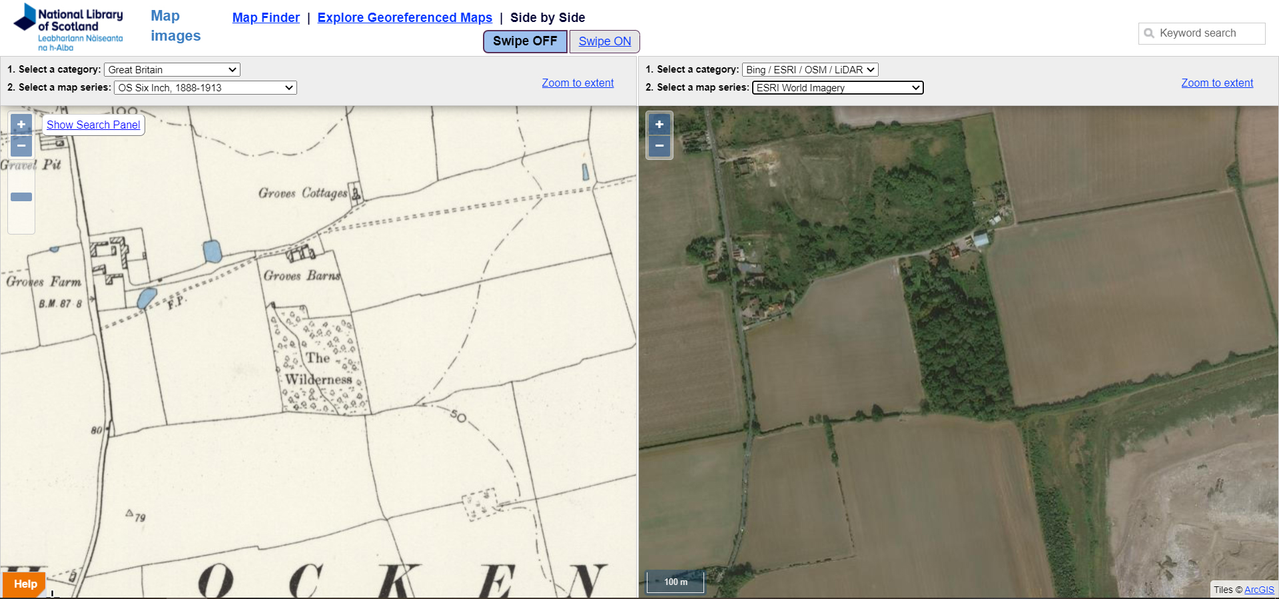Click the National Library of Scotland logo

pyautogui.click(x=69, y=27)
